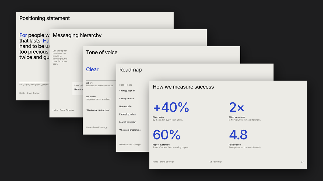This screenshot has height=181, width=323.
Task: Click the "Review score" label
Action: (235, 145)
